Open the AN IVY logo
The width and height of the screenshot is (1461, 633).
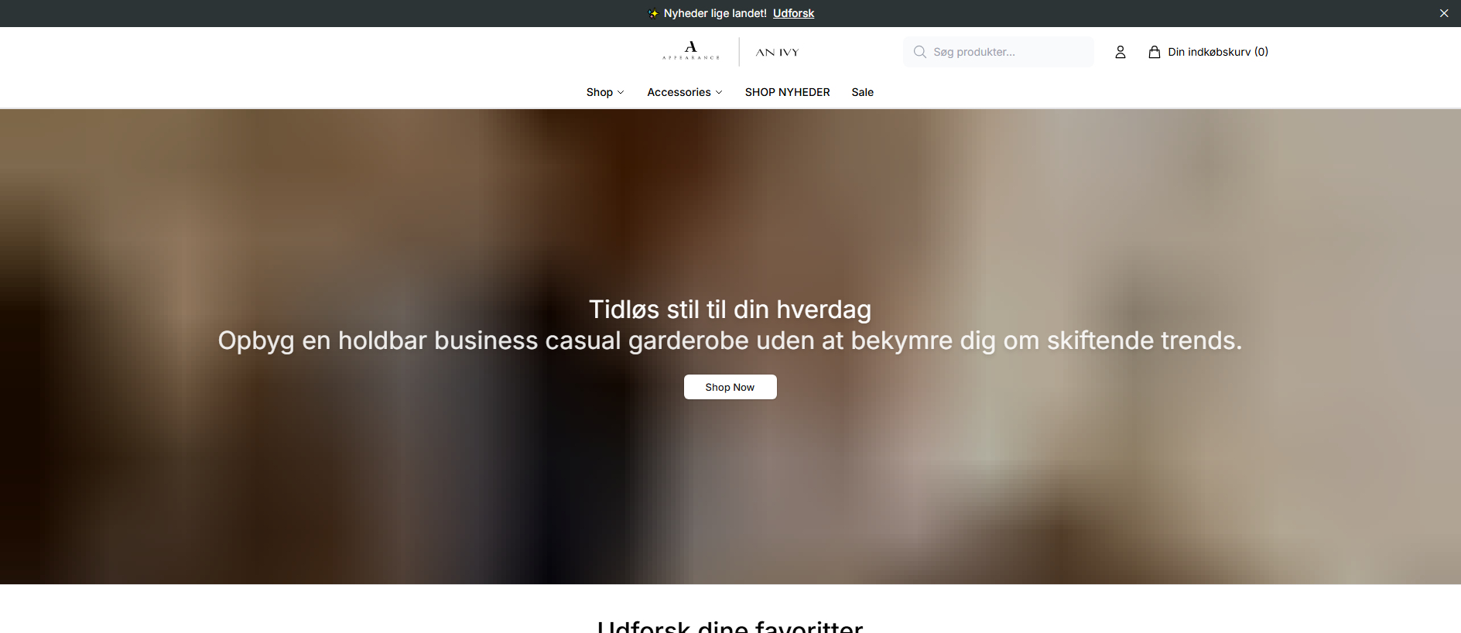[777, 52]
